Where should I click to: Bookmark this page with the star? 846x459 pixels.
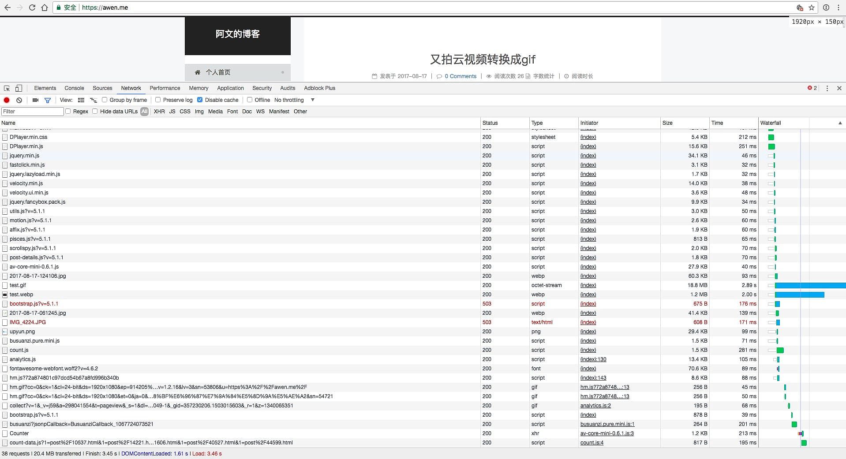811,7
